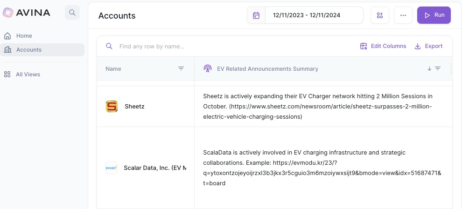
Task: Click the magnifier icon in table search
Action: 109,46
